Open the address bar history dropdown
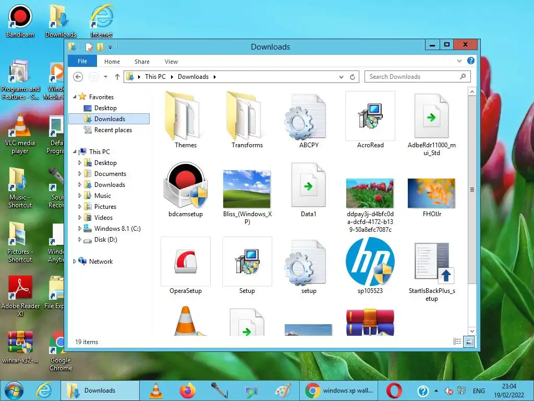This screenshot has height=401, width=534. coord(341,77)
